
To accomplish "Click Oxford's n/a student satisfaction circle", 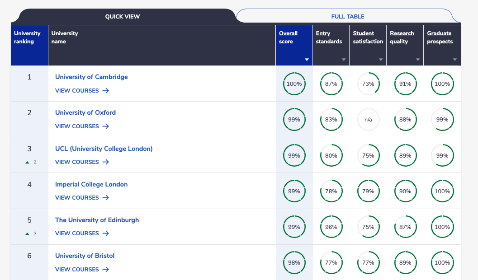I will point(368,119).
